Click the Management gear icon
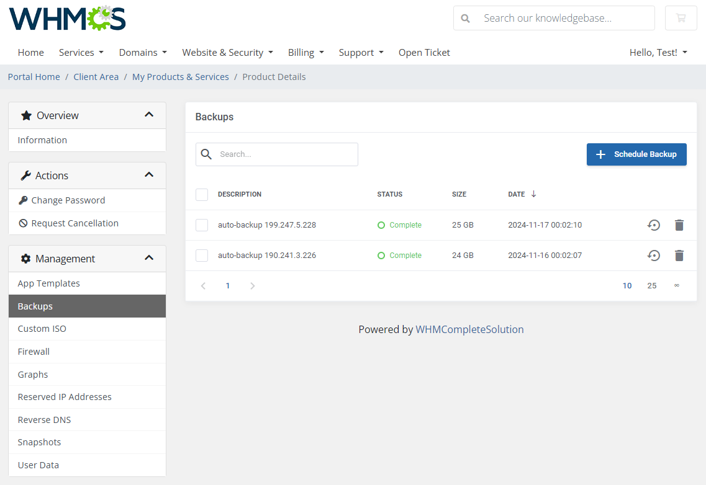 pyautogui.click(x=25, y=259)
